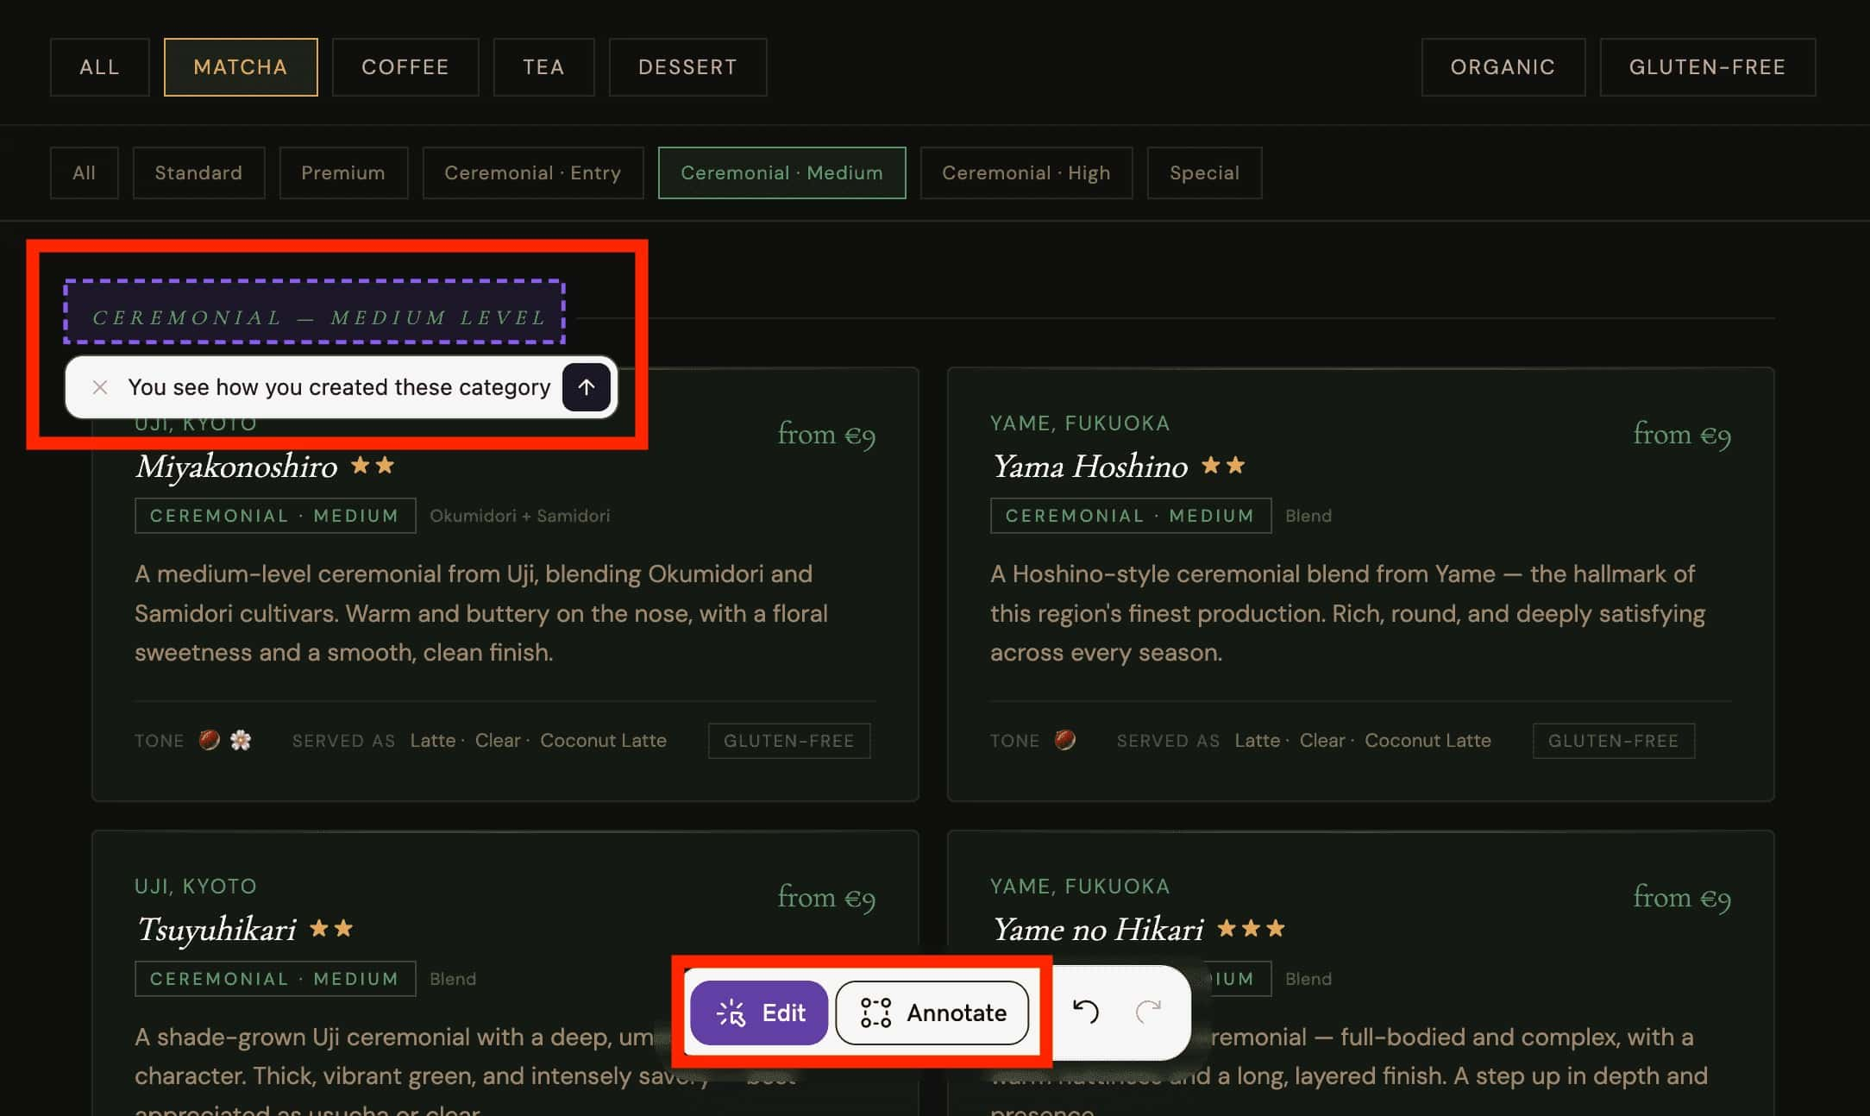
Task: Click the comment text input field
Action: pos(339,387)
